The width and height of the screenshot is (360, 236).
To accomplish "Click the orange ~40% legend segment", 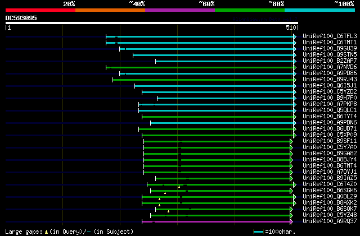I will click(x=110, y=10).
